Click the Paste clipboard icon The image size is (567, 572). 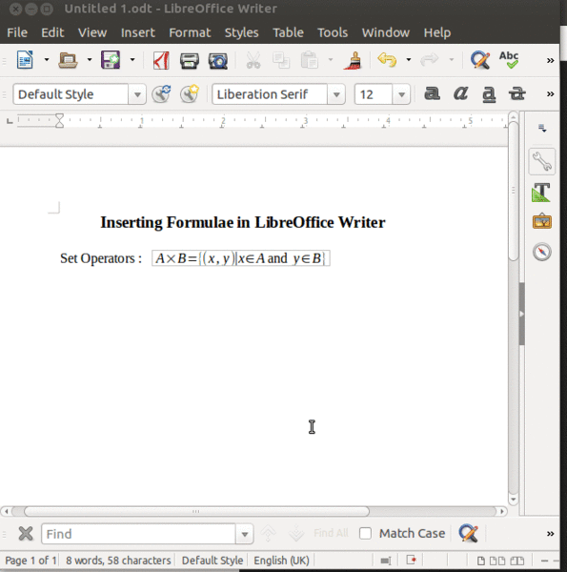[x=309, y=60]
